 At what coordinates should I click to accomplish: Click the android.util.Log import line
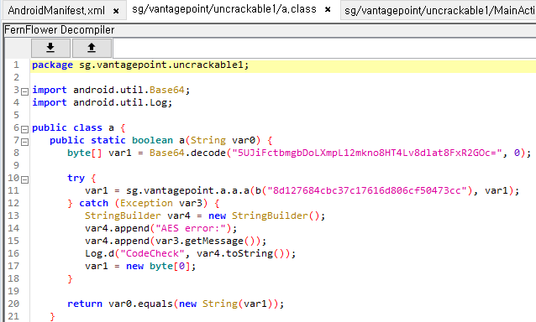(102, 102)
